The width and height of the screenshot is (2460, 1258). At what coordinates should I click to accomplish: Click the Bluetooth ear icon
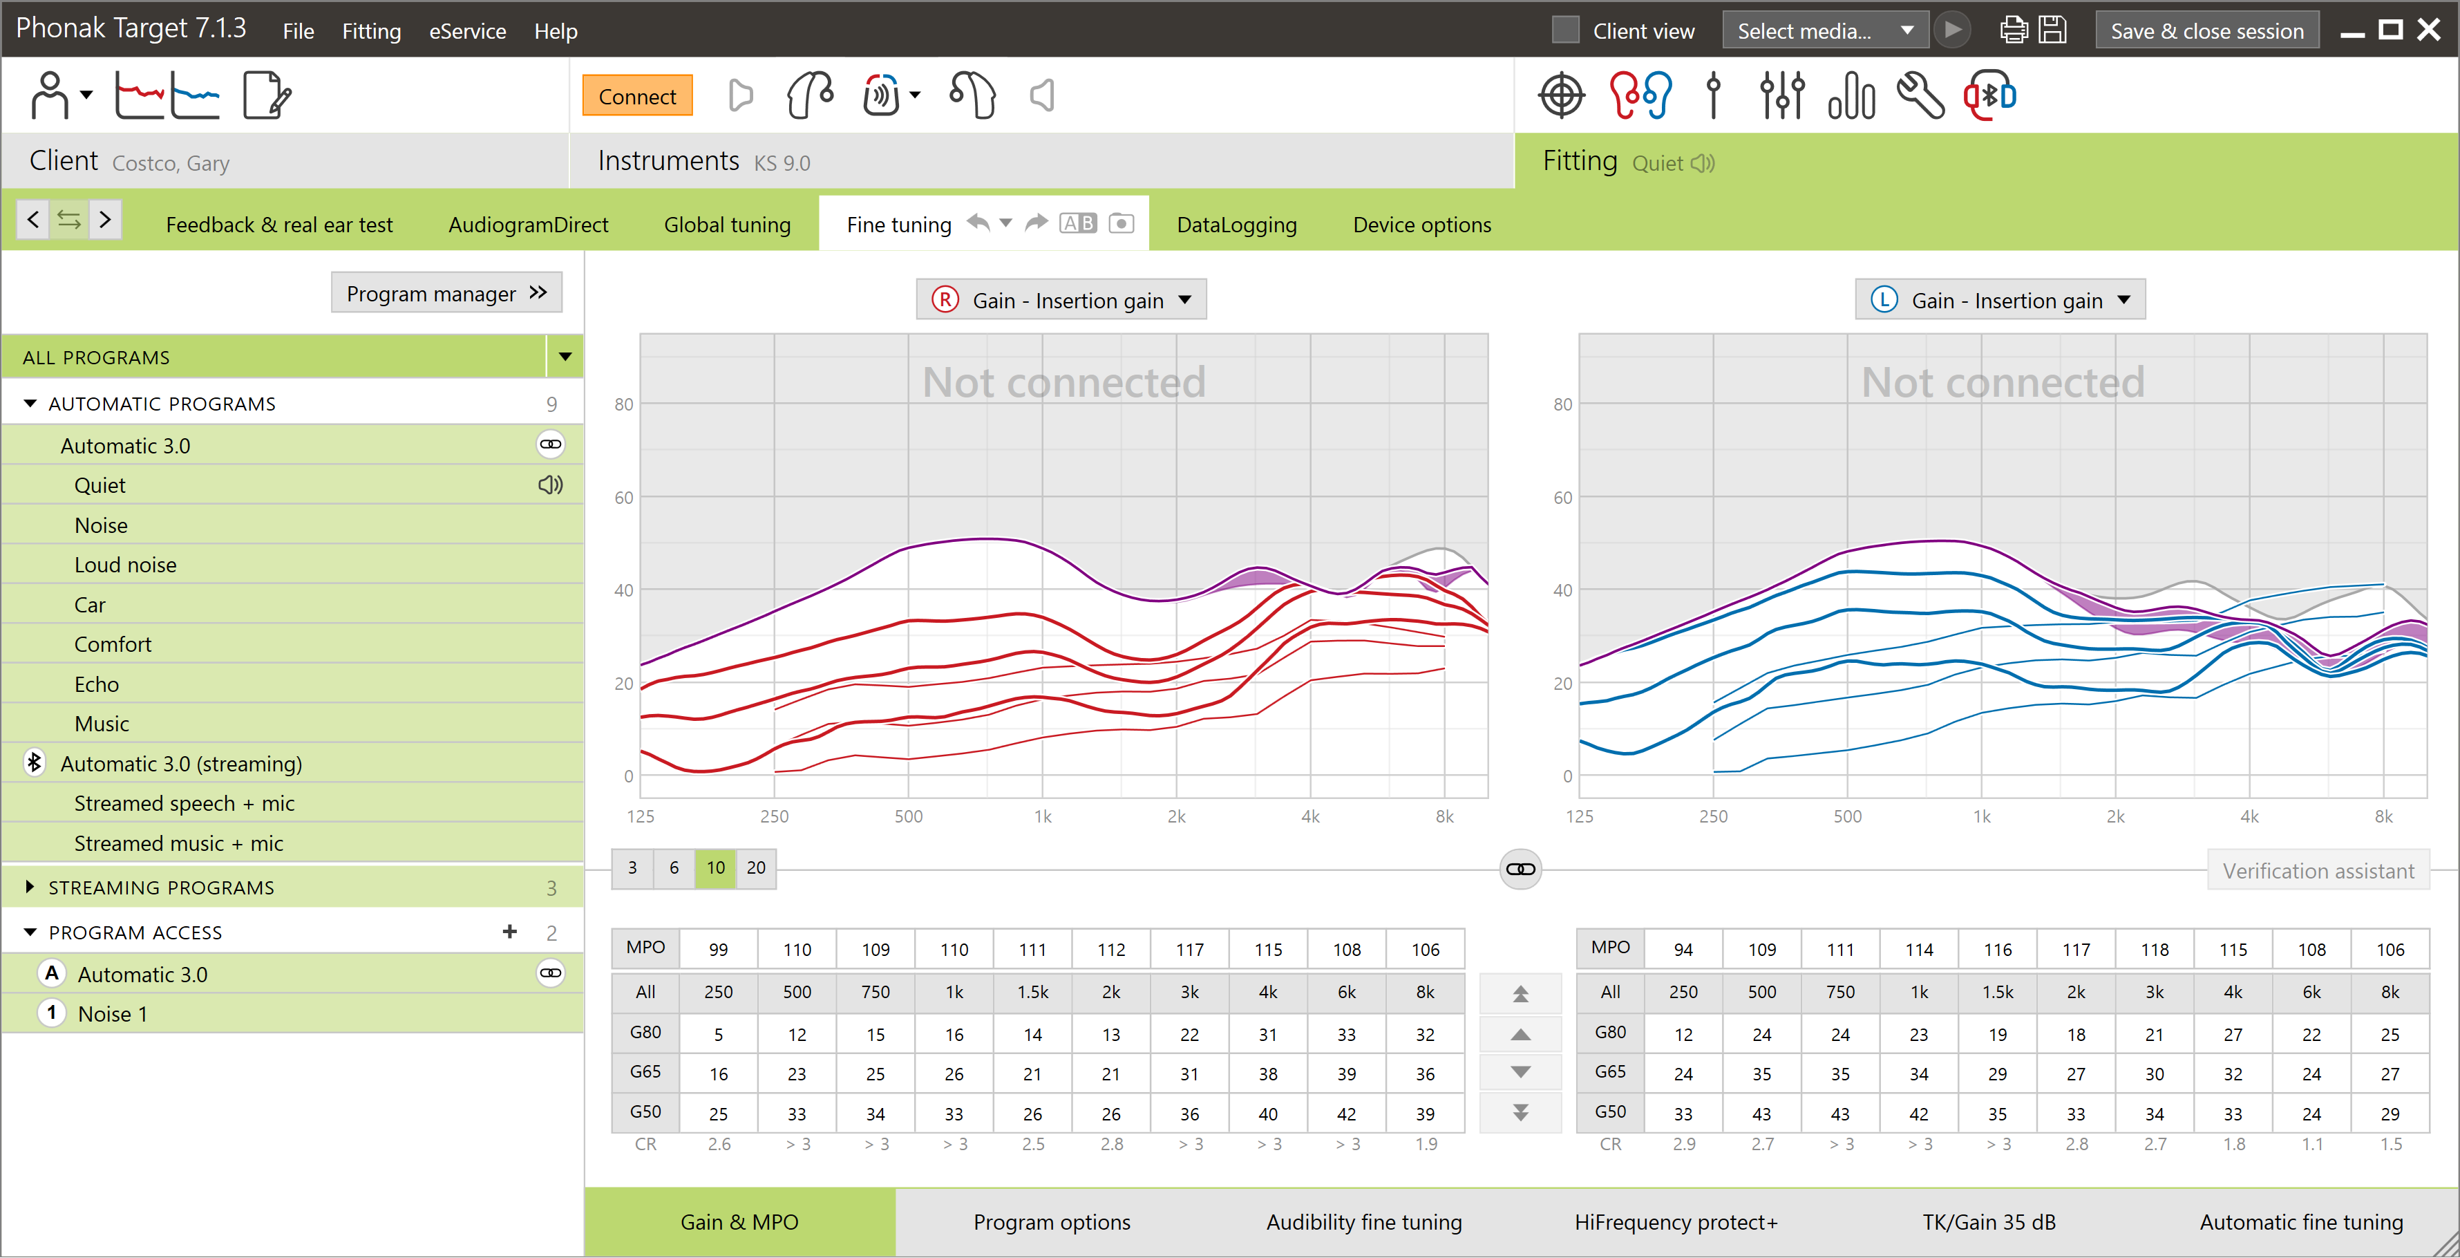(x=1990, y=95)
